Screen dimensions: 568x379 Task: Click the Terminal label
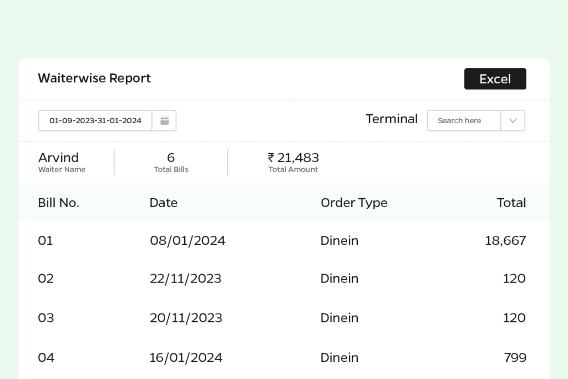[392, 119]
